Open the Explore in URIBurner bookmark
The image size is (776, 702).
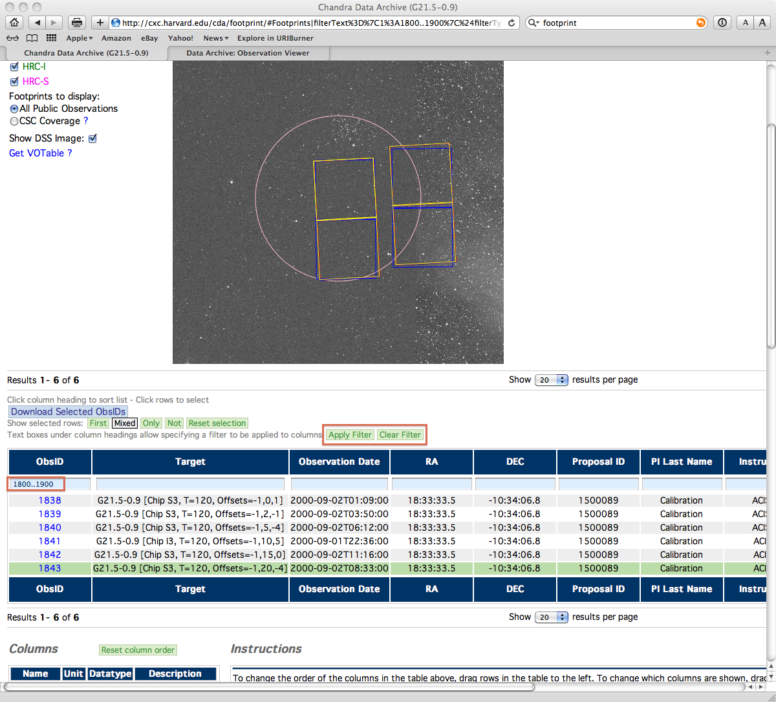pos(275,38)
